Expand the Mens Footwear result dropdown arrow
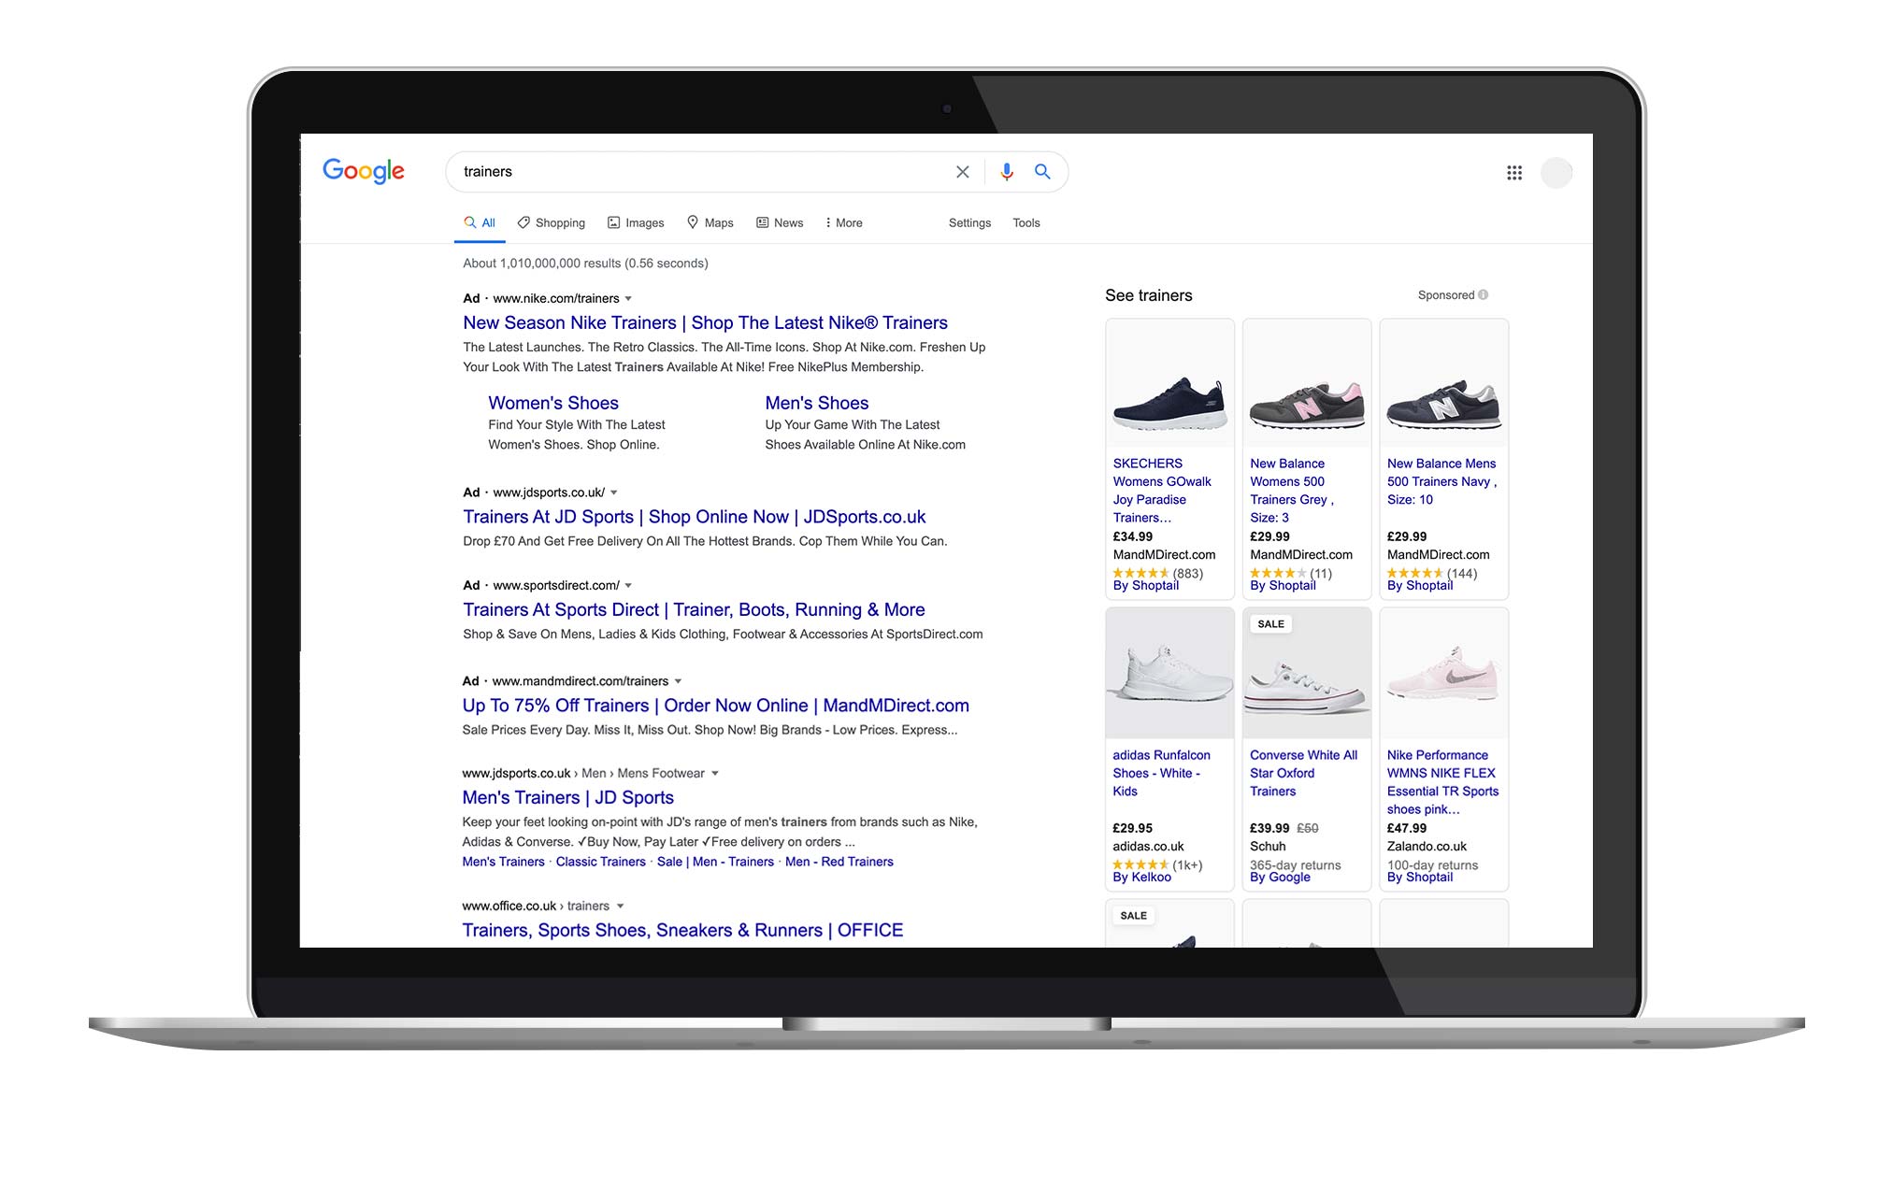Screen dimensions: 1893x1199 point(715,774)
